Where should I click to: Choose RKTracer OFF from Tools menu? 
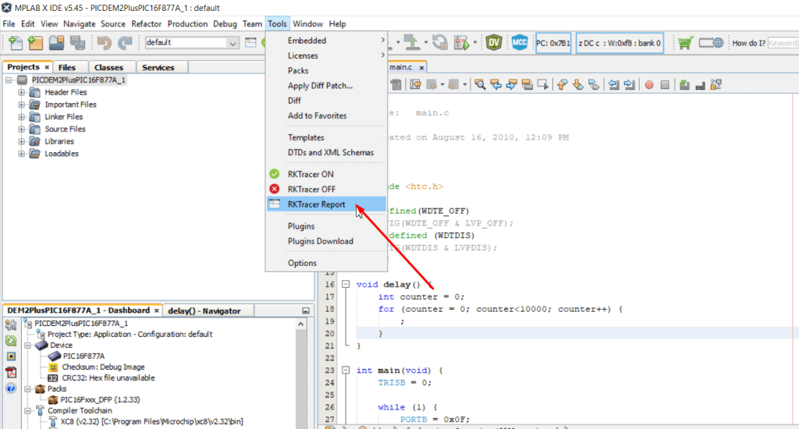pyautogui.click(x=326, y=189)
